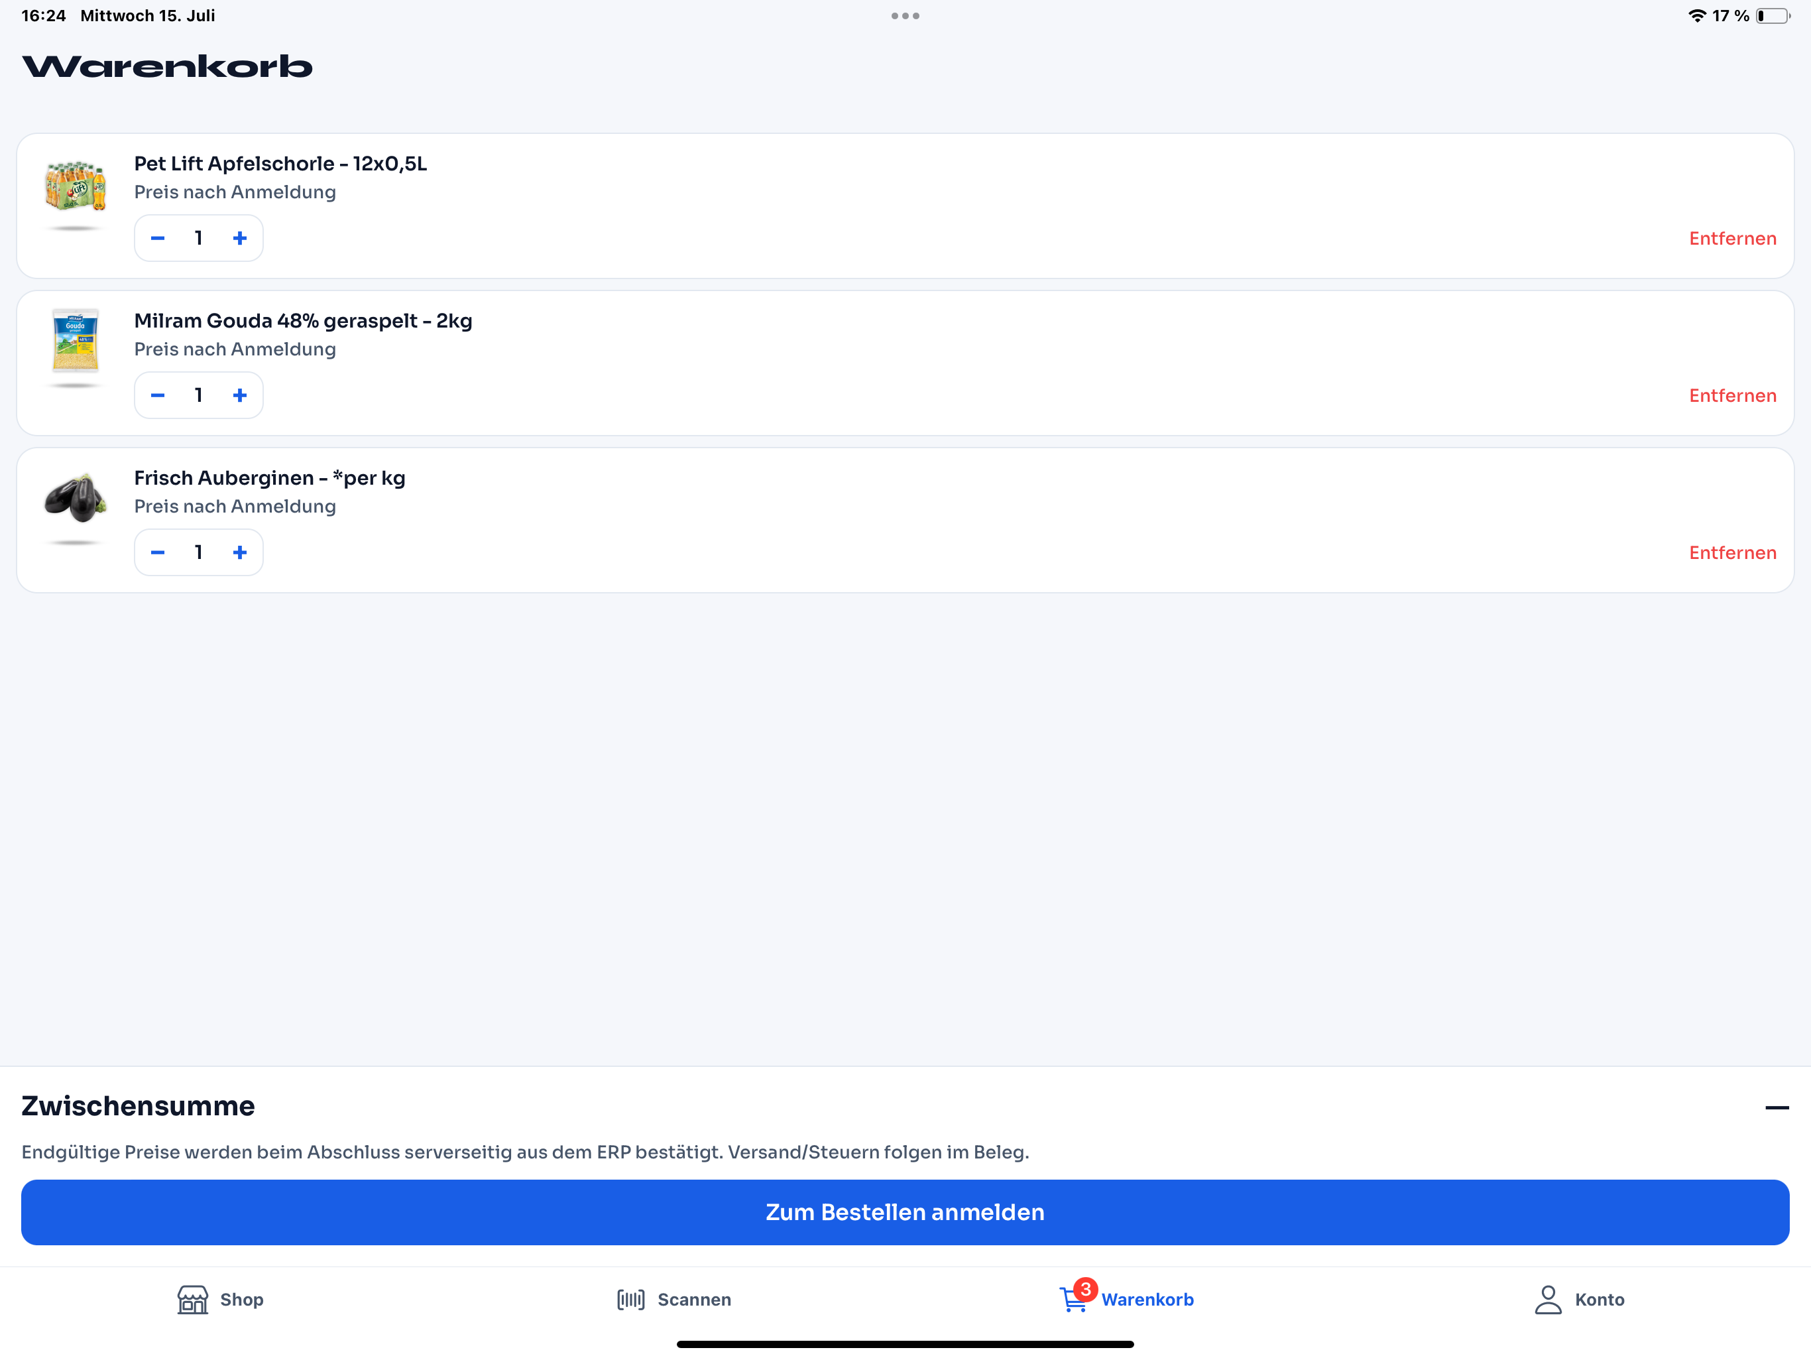Viewport: 1811px width, 1358px height.
Task: Open product title Frisch Auberginen – *per kg
Action: click(269, 478)
